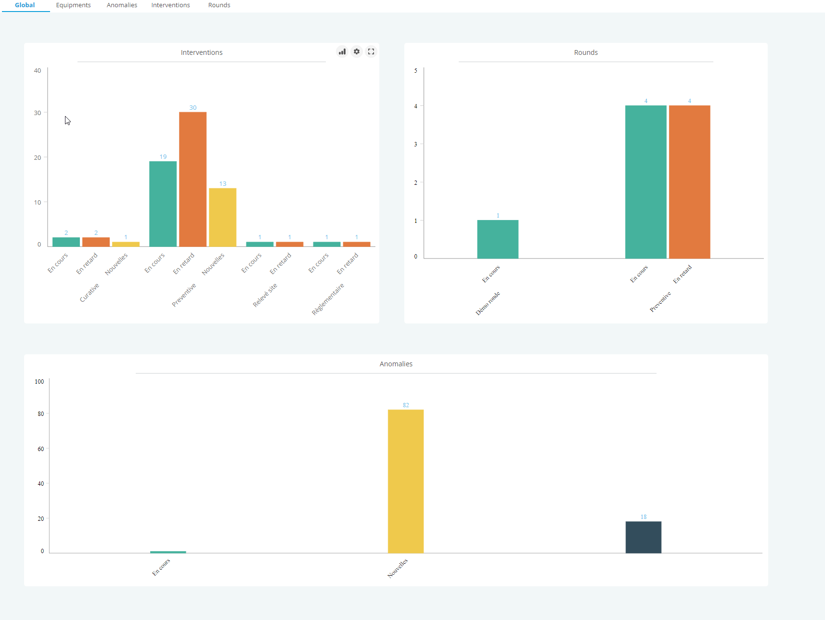Click the dark Anomalies bar valued 18

[644, 537]
